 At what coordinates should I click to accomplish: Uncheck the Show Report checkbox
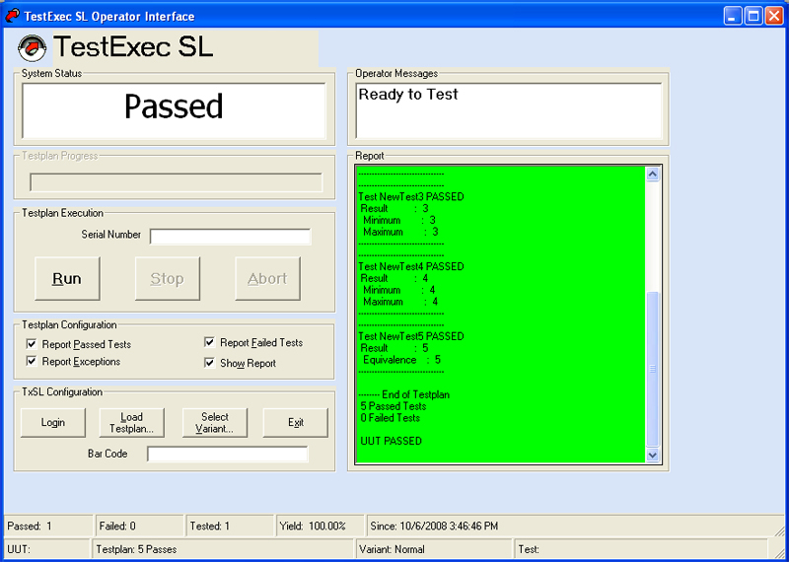(x=210, y=363)
